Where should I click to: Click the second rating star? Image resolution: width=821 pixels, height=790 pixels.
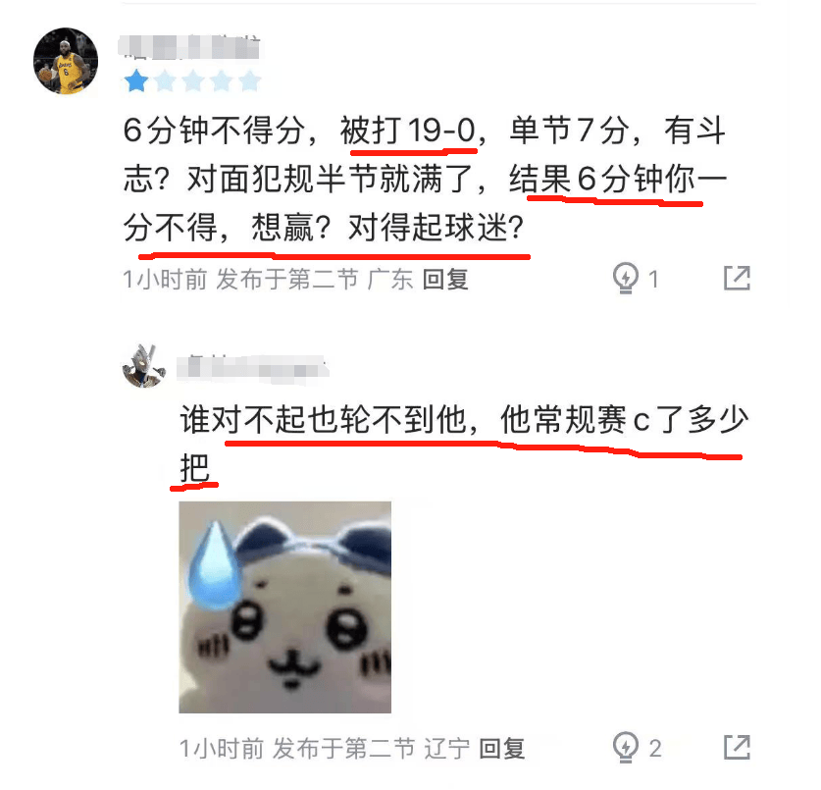pos(165,80)
